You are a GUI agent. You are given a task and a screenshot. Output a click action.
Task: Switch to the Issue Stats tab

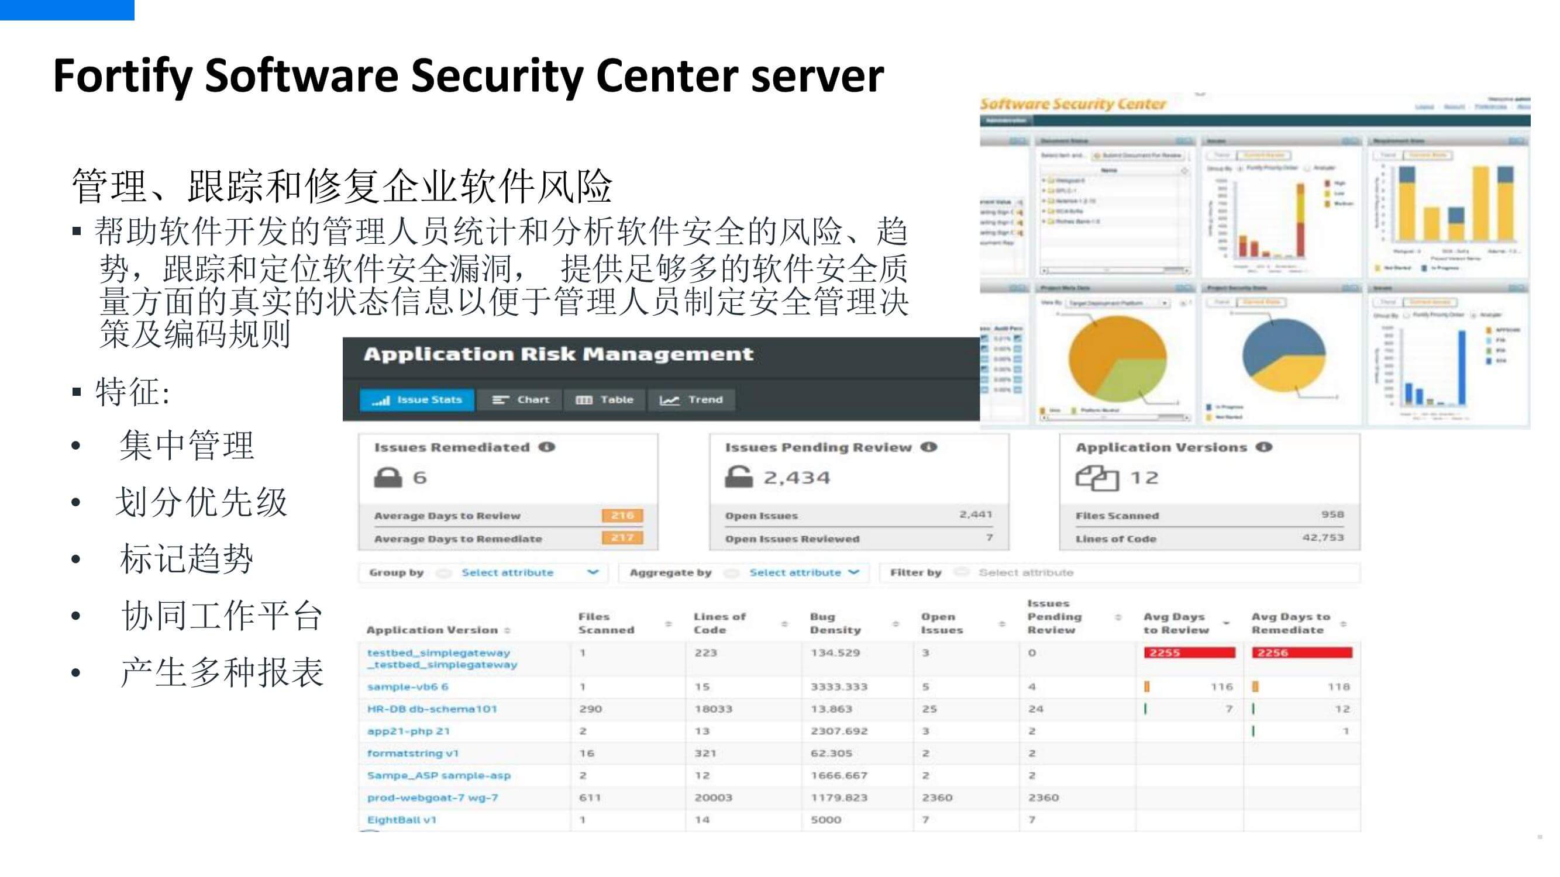coord(416,399)
